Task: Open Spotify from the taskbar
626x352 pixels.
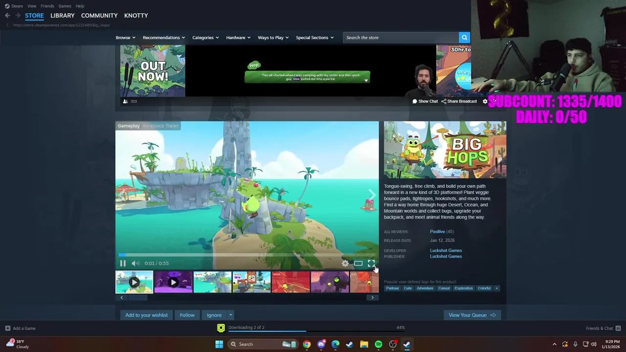Action: click(x=379, y=344)
